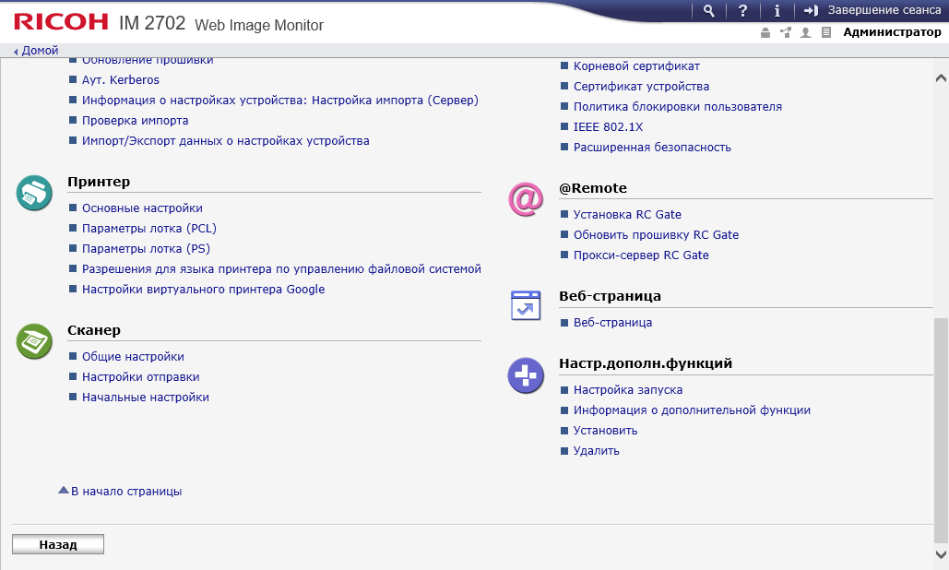Click the pink @Remote section icon
The width and height of the screenshot is (949, 570).
[x=526, y=200]
